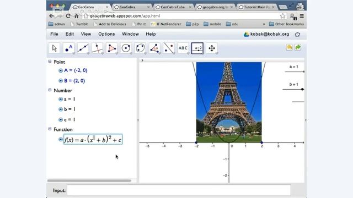
Task: Toggle visibility of number a
Action: coord(61,99)
